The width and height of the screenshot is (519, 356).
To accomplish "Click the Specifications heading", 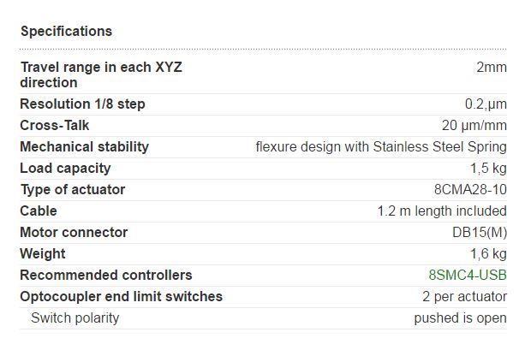I will [67, 32].
